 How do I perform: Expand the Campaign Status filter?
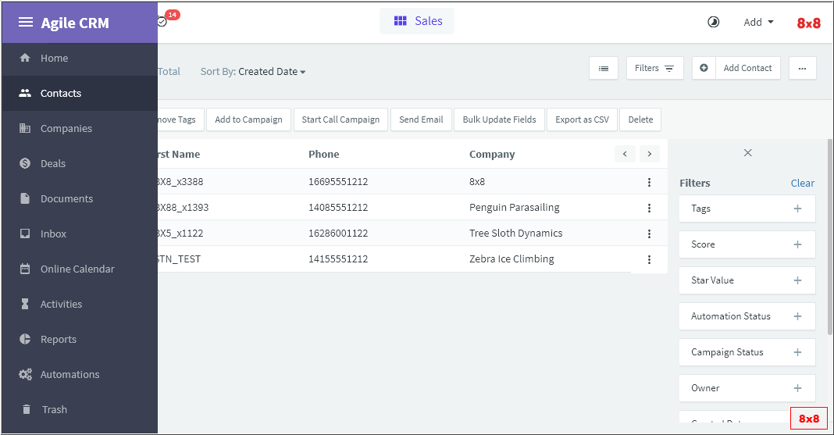pos(747,352)
